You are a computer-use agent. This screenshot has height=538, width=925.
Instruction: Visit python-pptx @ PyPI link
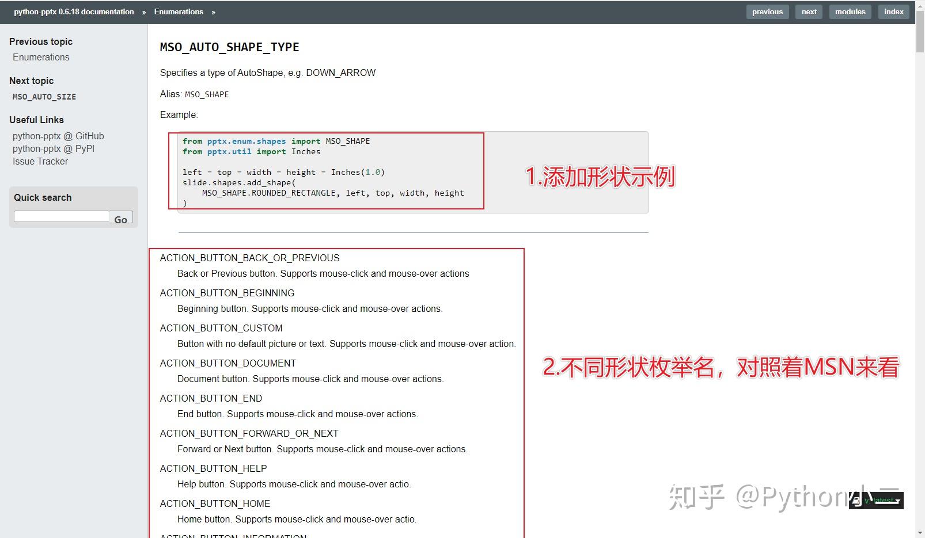[55, 148]
